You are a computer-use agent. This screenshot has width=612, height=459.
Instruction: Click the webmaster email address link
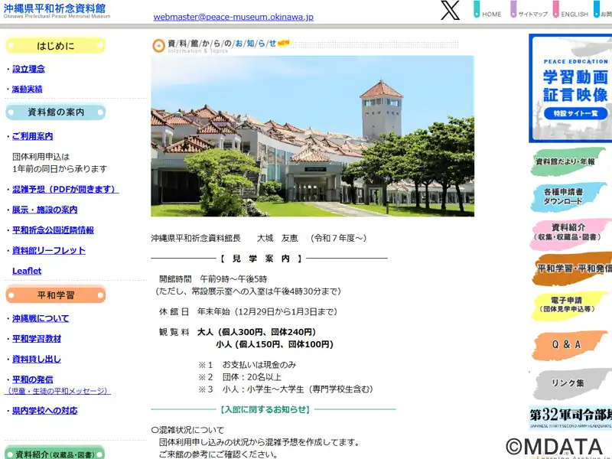coord(233,16)
